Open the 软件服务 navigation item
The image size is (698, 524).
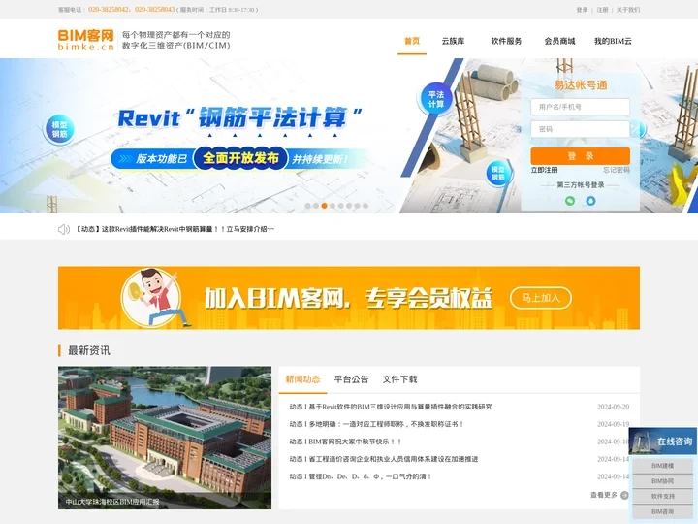pyautogui.click(x=506, y=41)
